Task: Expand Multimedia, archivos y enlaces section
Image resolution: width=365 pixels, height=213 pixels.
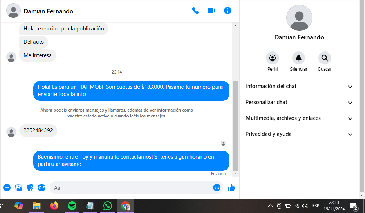Action: pyautogui.click(x=299, y=118)
